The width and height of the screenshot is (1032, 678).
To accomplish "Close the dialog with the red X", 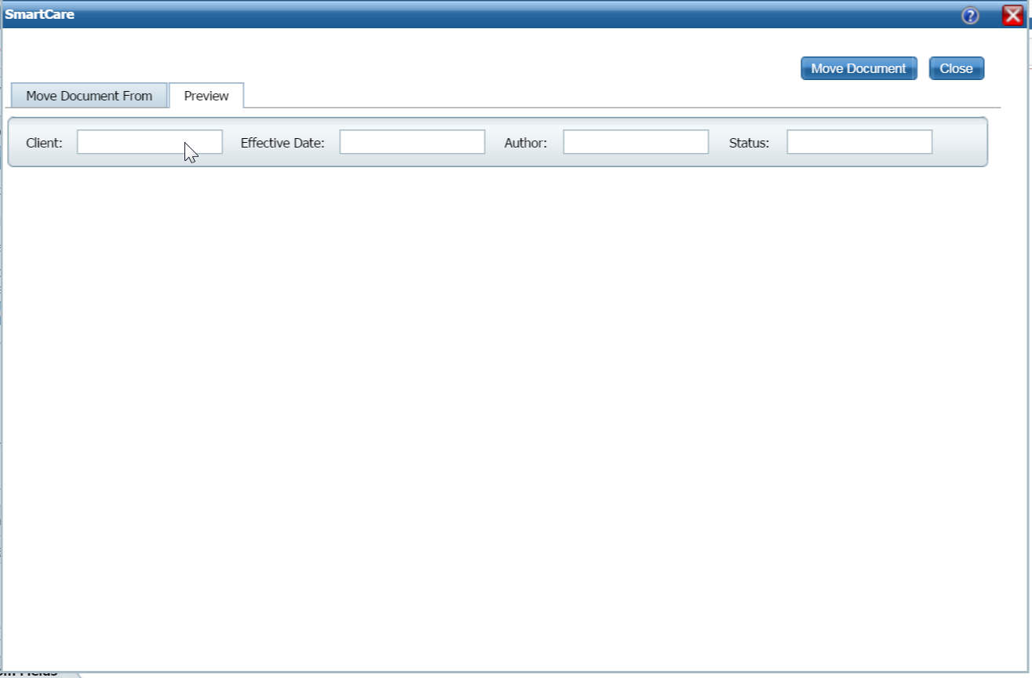I will pyautogui.click(x=1012, y=16).
